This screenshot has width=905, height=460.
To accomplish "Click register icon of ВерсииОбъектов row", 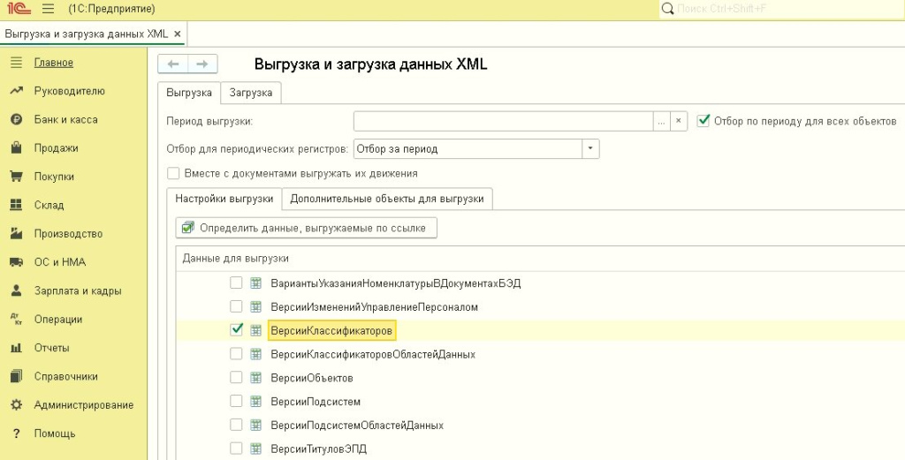I will 255,378.
